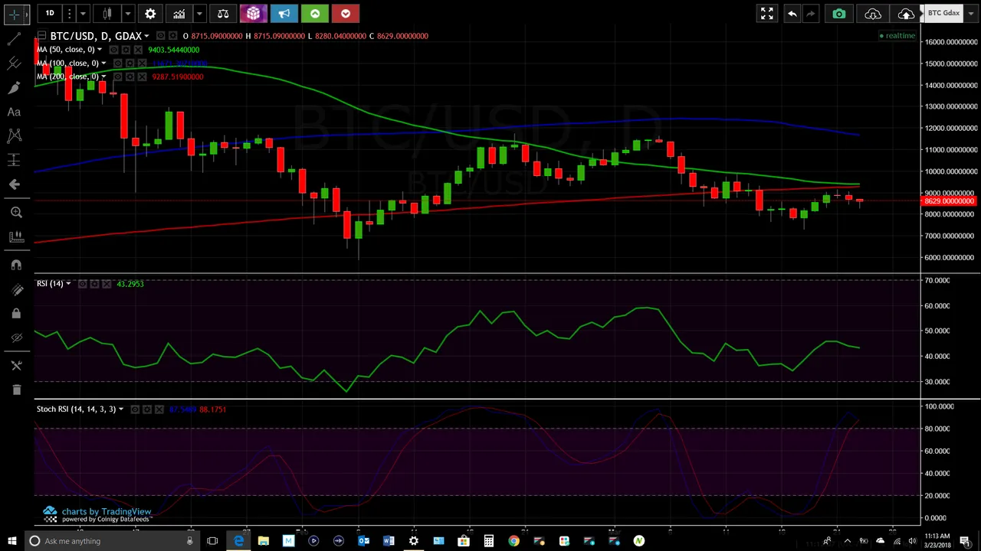Toggle stay in drawing mode pencil
Screen dimensions: 981x551
(x=16, y=289)
